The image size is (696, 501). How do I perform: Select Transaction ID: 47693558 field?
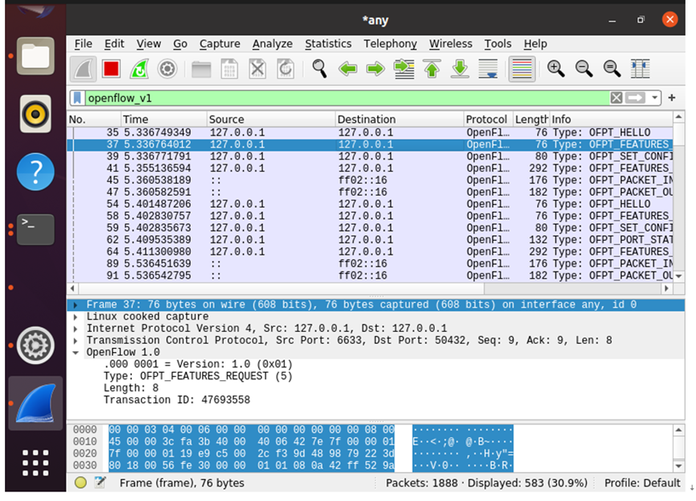(177, 400)
